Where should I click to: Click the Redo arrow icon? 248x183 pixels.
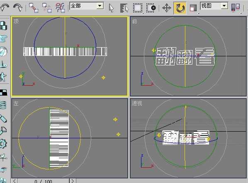pyautogui.click(x=18, y=7)
